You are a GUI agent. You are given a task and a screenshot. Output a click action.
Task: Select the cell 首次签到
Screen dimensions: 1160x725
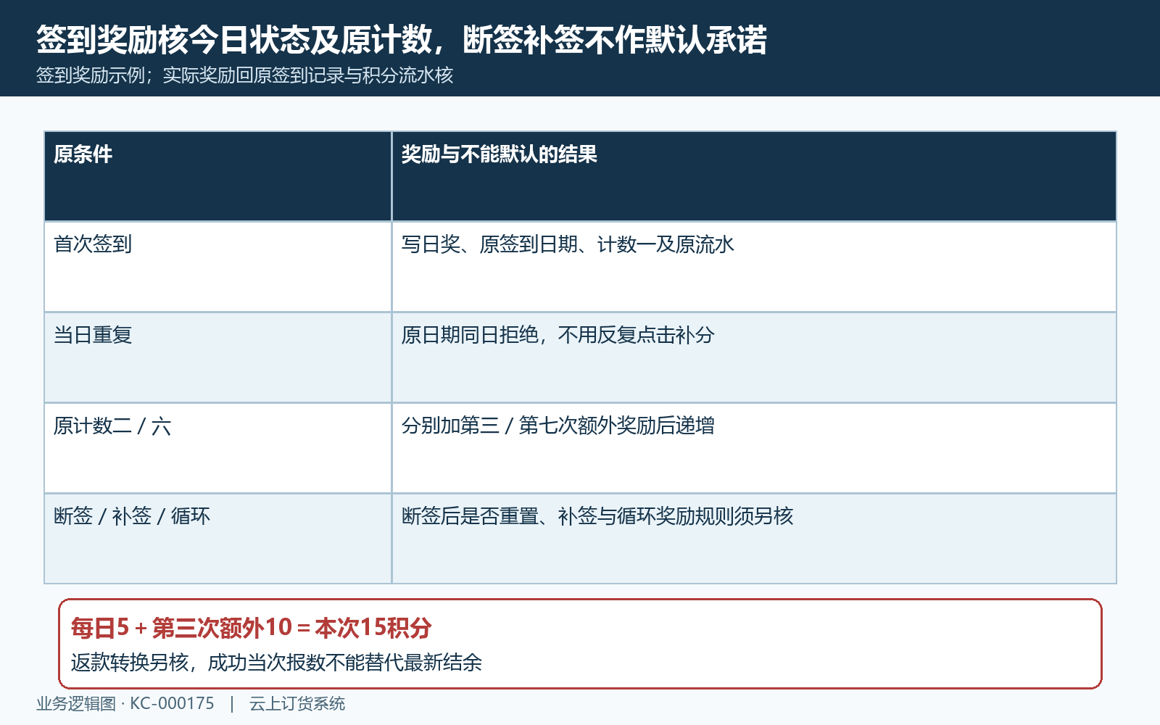click(217, 267)
